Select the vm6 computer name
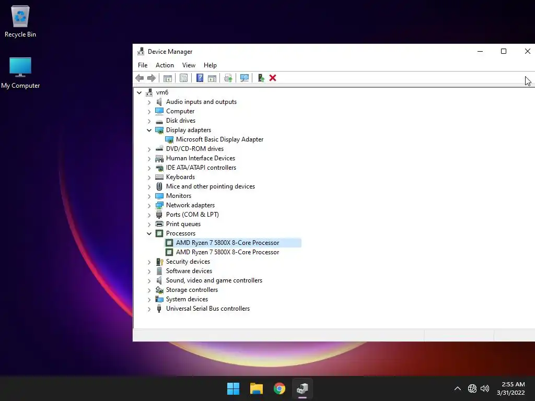 coord(162,92)
